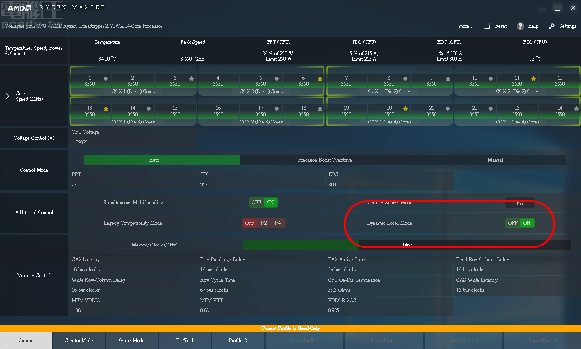This screenshot has height=349, width=581.
Task: Click the gray star on core 9
Action: point(448,79)
